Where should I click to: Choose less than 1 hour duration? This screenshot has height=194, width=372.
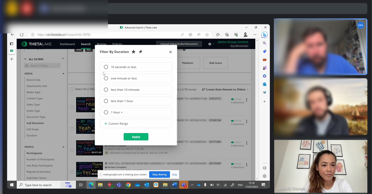[136, 101]
